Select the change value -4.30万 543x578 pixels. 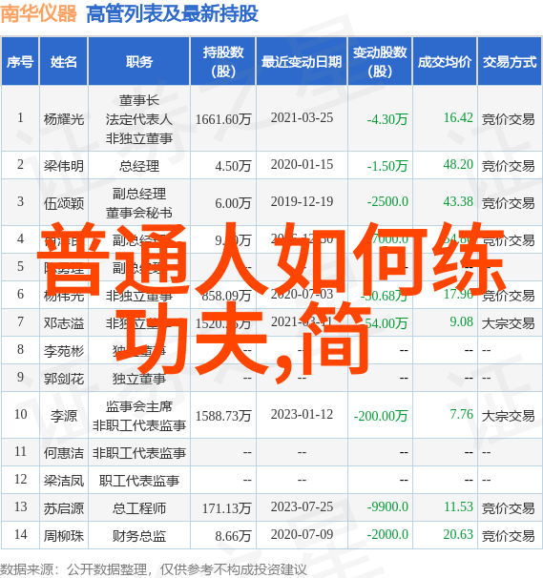387,119
